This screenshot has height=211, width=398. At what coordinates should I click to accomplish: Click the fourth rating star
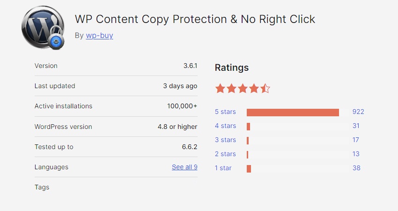(254, 88)
